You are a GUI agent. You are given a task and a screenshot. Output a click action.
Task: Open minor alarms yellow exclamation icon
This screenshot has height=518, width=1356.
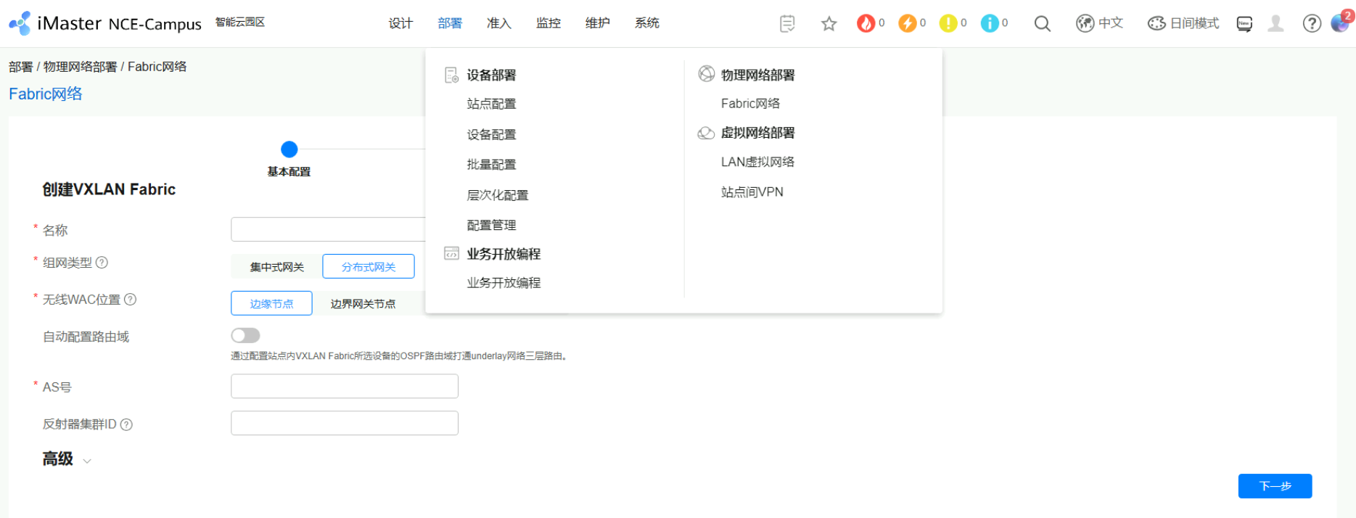[948, 24]
